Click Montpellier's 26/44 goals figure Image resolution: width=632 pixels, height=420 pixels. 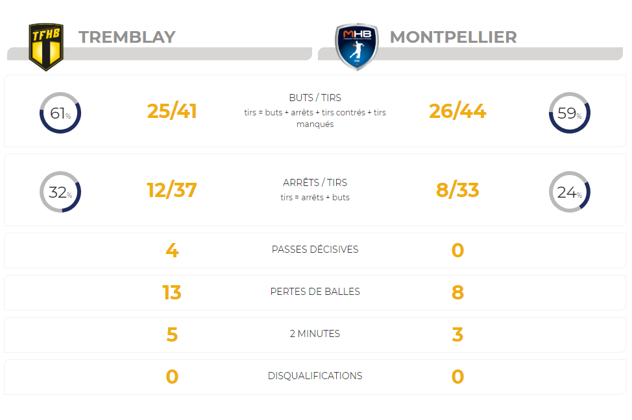[x=457, y=111]
